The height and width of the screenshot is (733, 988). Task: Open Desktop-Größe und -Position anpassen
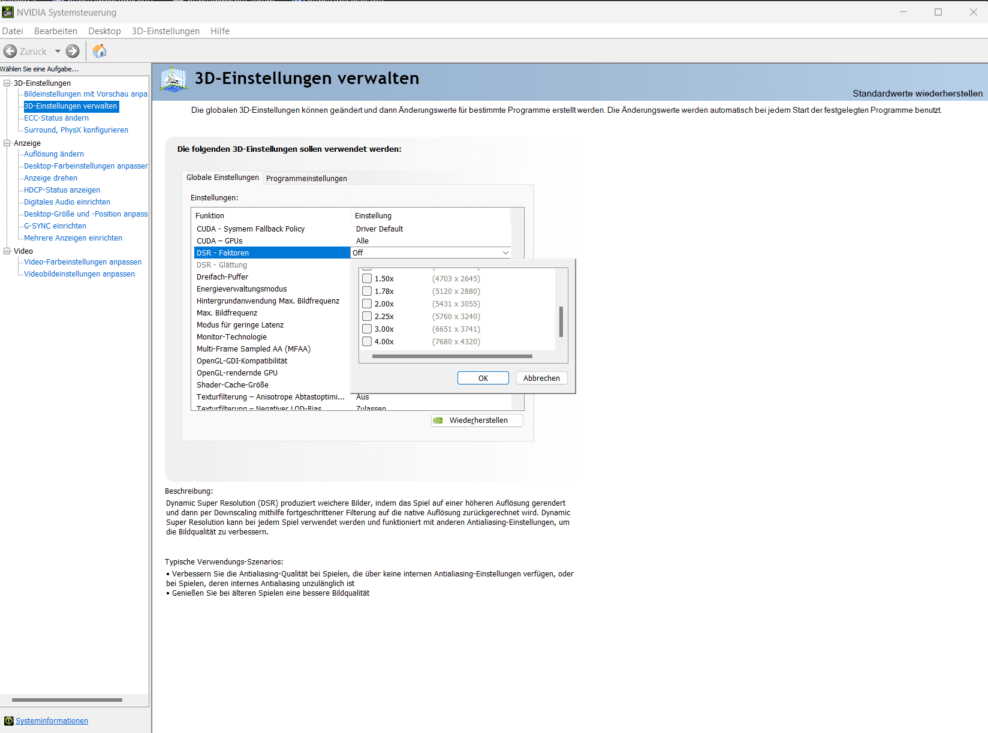point(86,214)
